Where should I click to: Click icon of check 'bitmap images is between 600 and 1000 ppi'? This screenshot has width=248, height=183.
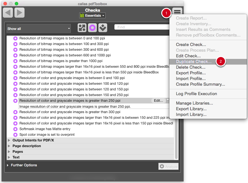click(15, 55)
